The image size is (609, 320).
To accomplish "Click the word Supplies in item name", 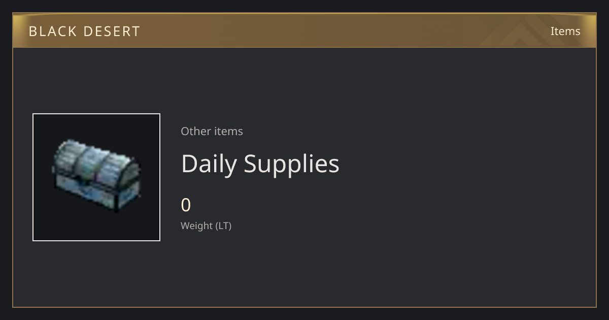I will point(292,164).
